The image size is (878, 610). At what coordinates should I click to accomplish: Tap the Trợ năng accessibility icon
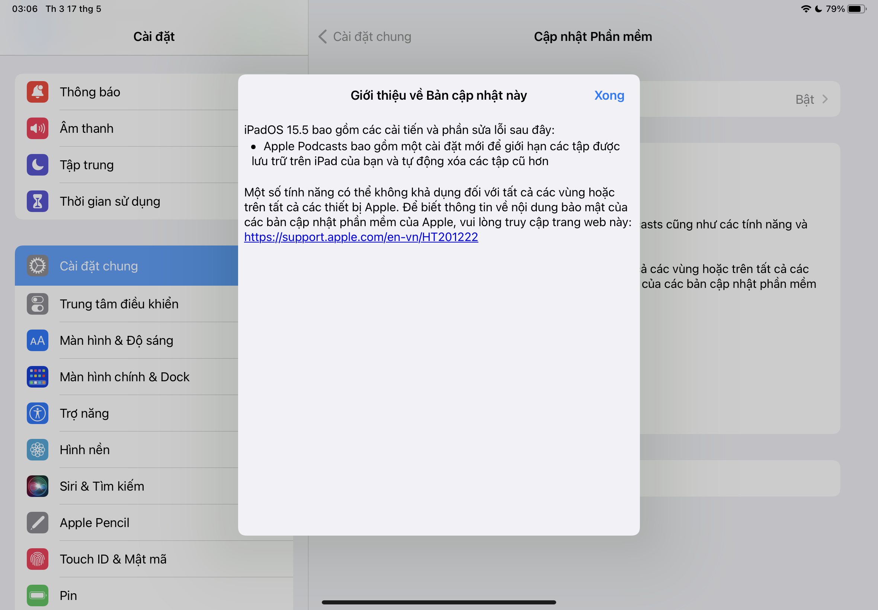pyautogui.click(x=38, y=413)
